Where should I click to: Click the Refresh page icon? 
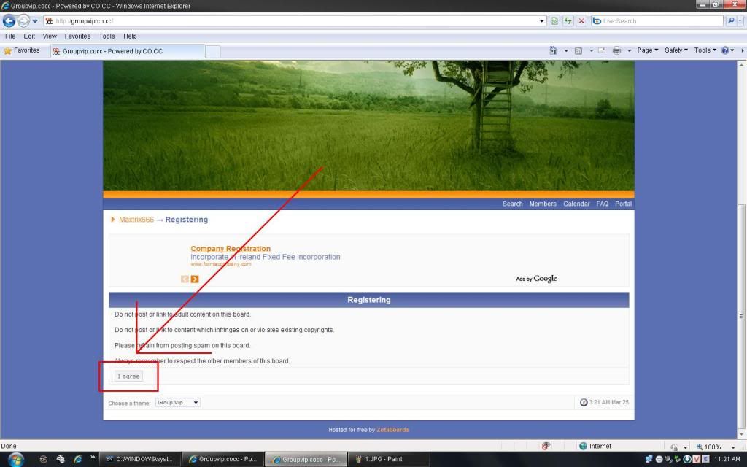pos(568,21)
